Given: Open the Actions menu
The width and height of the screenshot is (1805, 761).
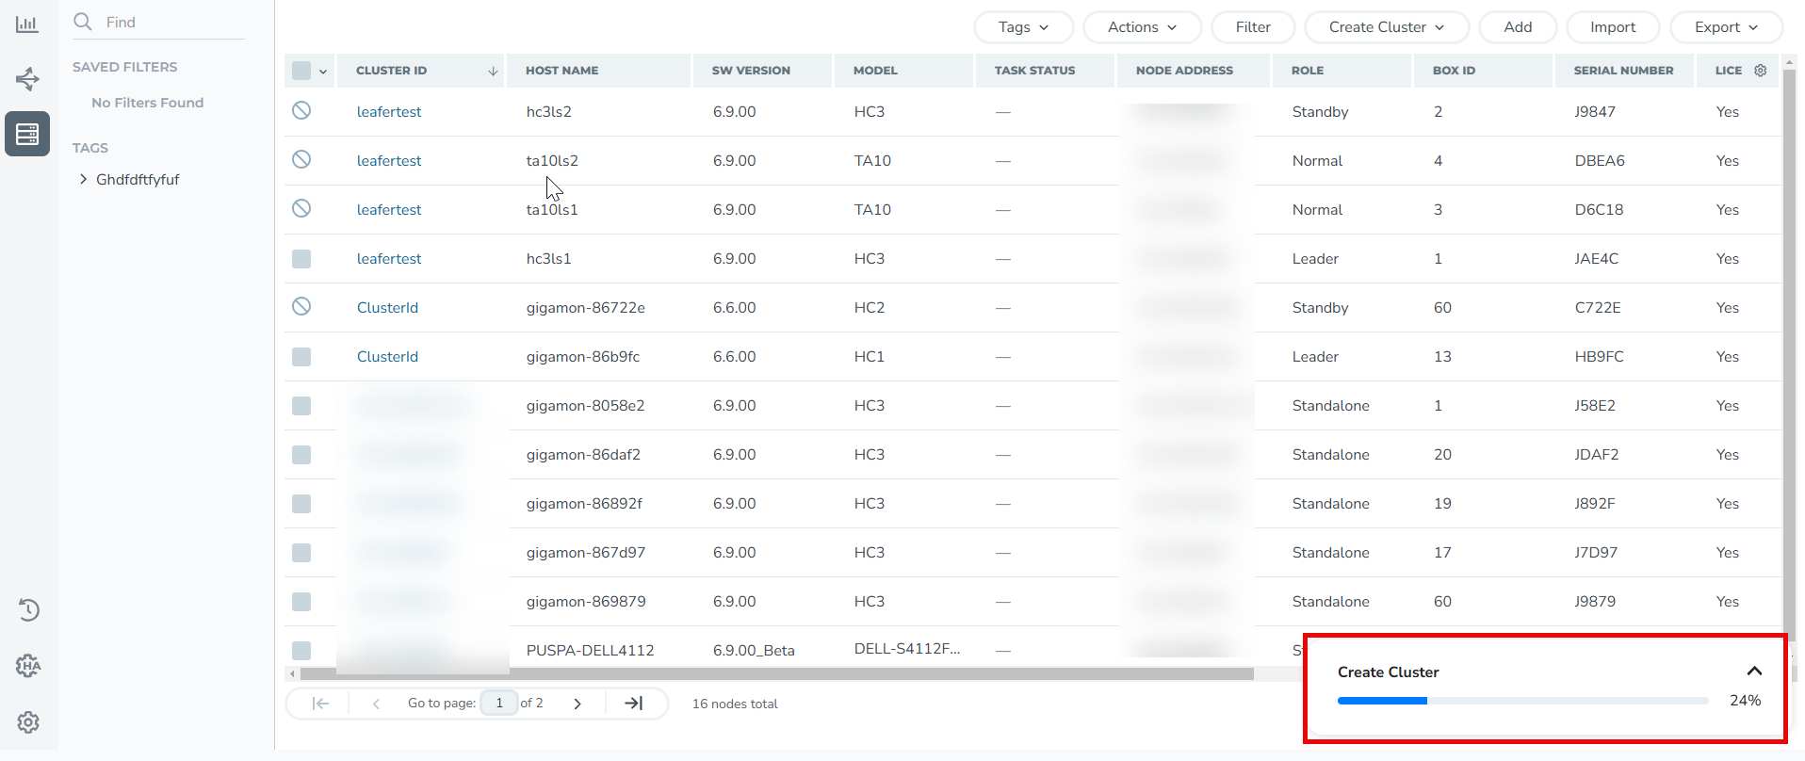Looking at the screenshot, I should pyautogui.click(x=1142, y=27).
